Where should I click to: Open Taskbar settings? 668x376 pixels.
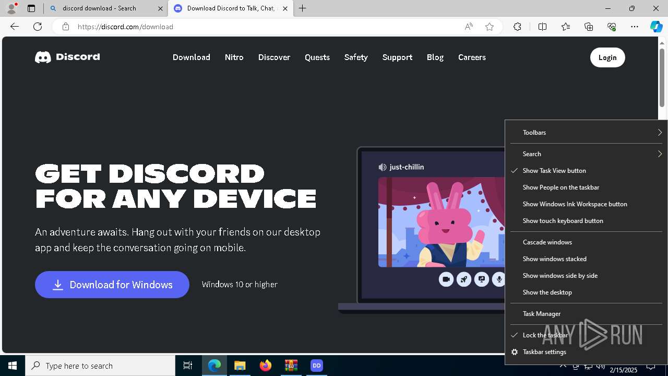[586, 352]
